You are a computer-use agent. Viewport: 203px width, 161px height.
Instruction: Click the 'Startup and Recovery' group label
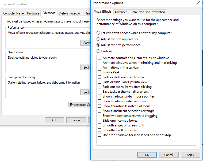coord(22,77)
